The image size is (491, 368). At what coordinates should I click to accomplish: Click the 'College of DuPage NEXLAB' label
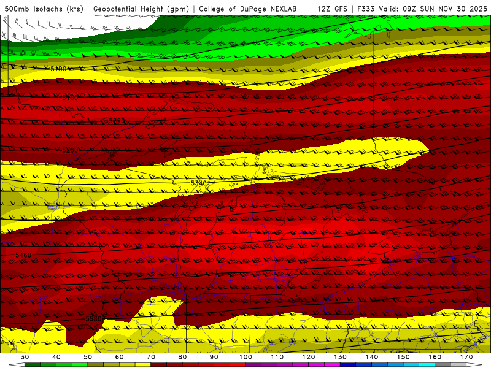[248, 9]
